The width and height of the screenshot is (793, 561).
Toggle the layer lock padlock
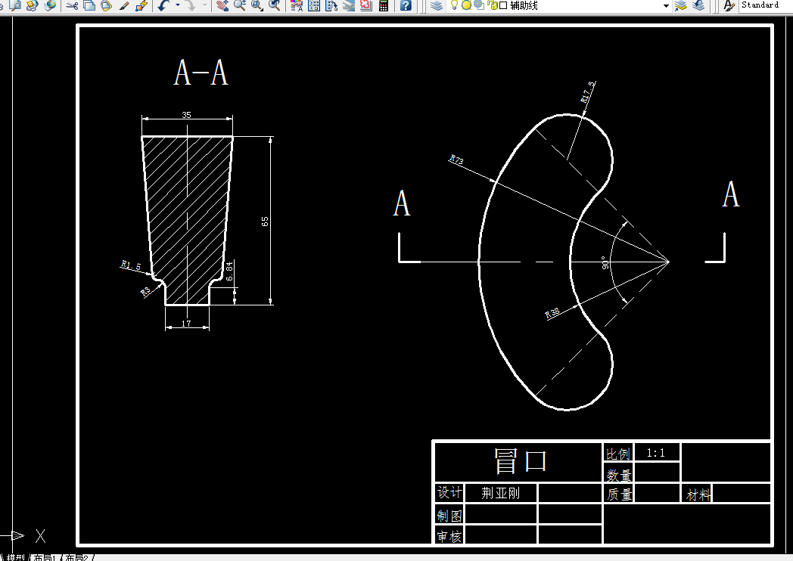pyautogui.click(x=493, y=5)
